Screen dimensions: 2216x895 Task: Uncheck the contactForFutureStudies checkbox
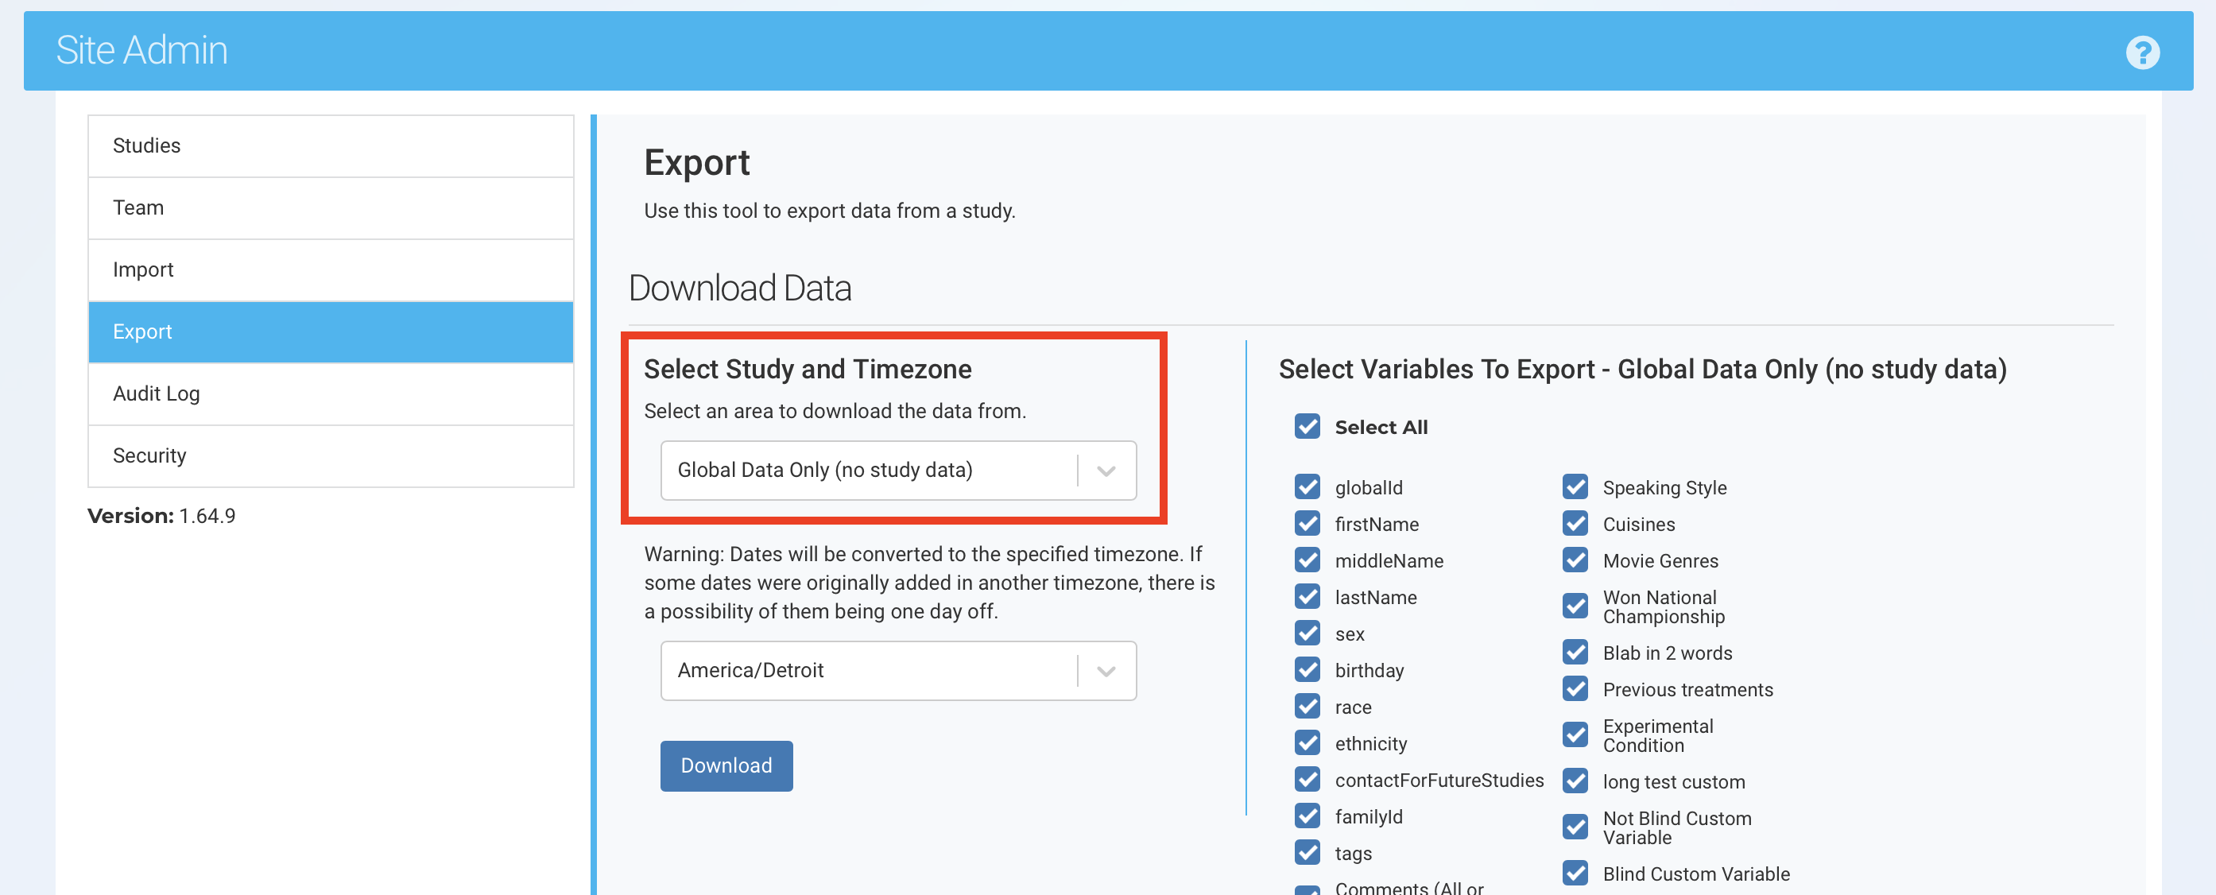coord(1307,780)
